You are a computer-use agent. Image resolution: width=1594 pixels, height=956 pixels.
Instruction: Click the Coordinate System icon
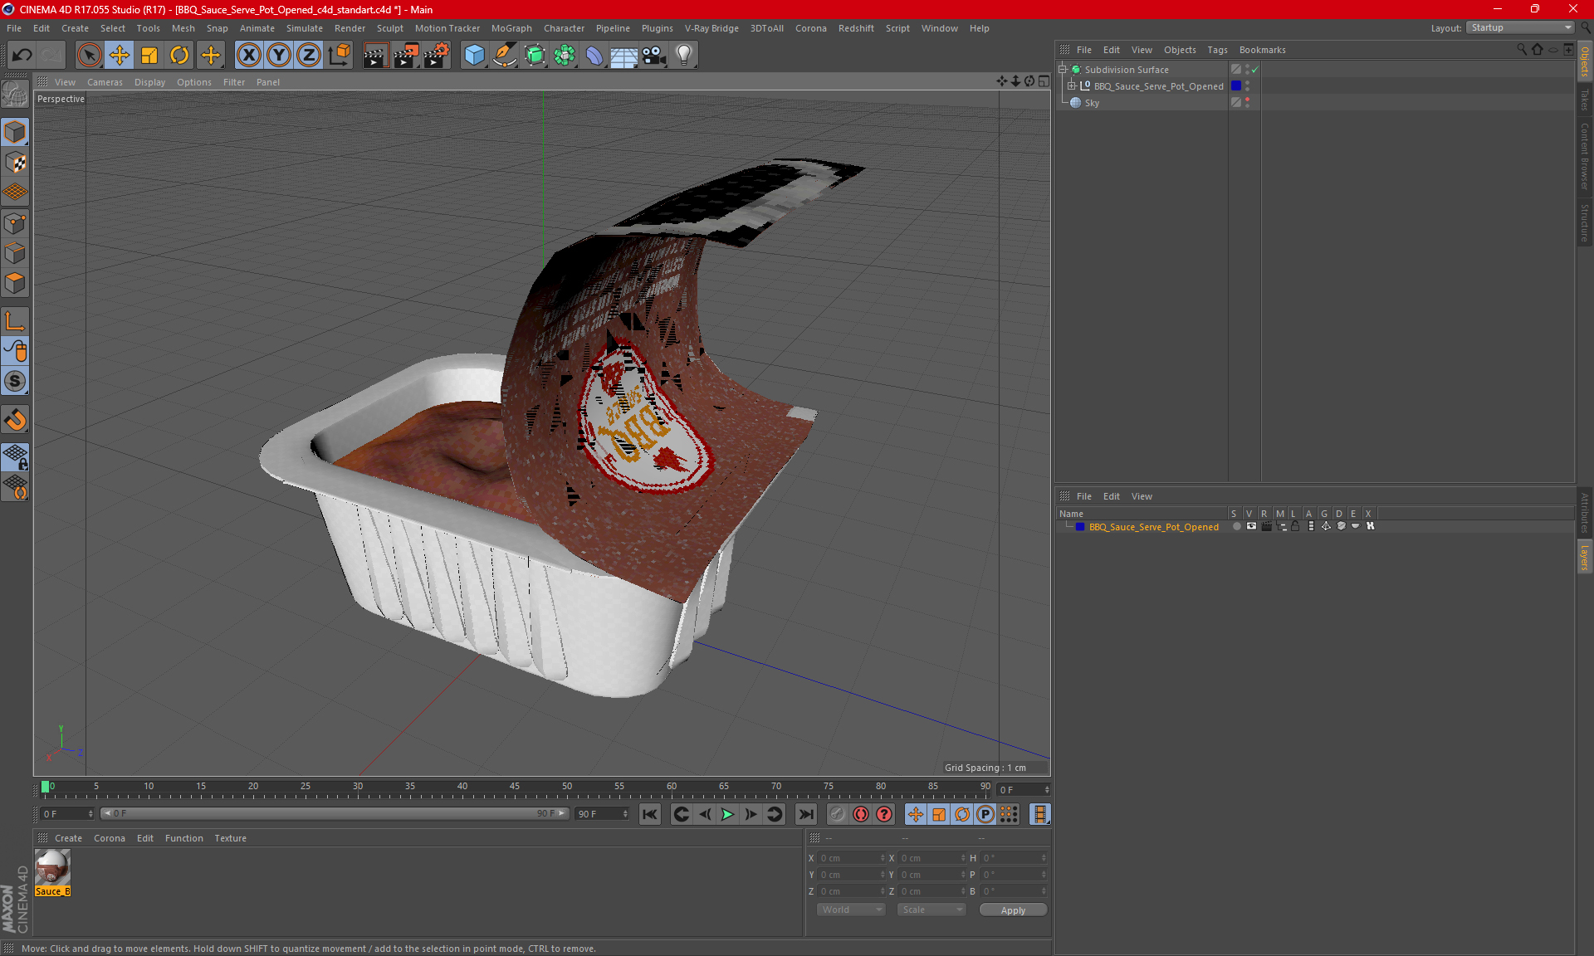click(x=340, y=55)
